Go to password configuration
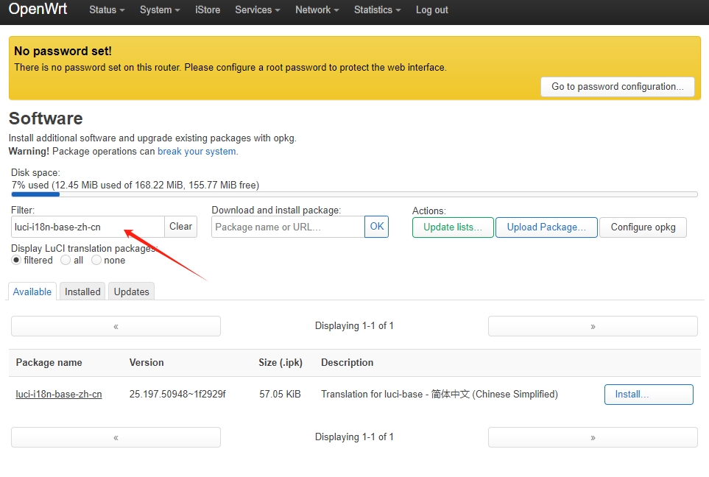The width and height of the screenshot is (709, 477). [x=617, y=86]
